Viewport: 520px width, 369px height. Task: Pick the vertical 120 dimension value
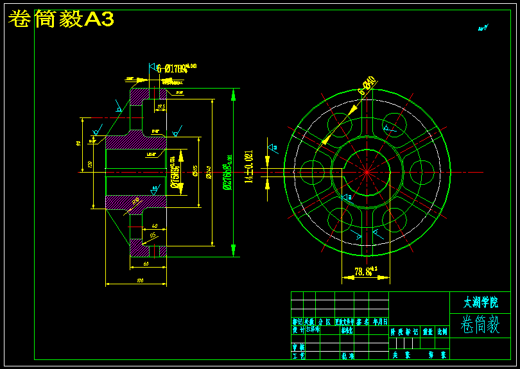tap(90, 164)
